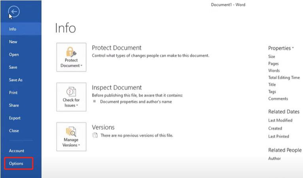
Task: Choose Save As in the sidebar
Action: coord(21,80)
